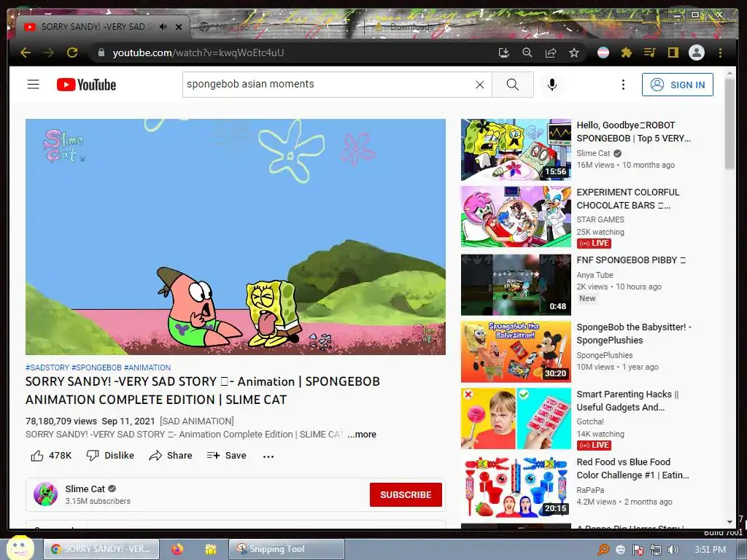Open the #SADSTORY hashtag link
Viewport: 747px width, 560px height.
tap(47, 367)
